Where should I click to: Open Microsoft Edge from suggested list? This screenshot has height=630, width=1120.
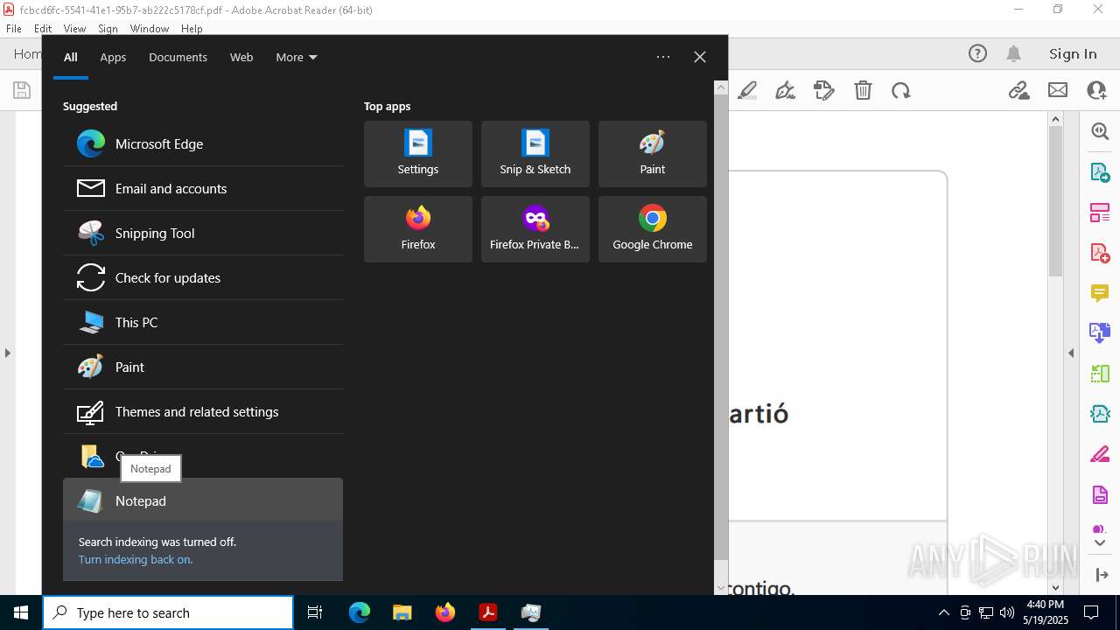[203, 144]
